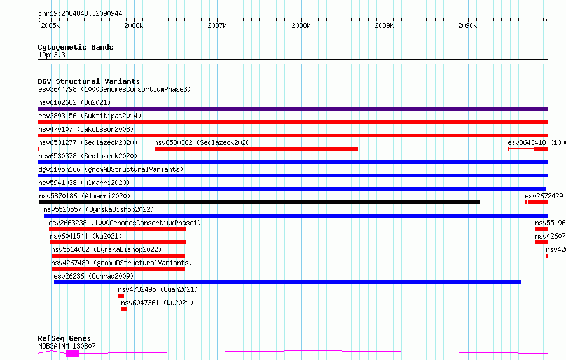Open the nsv470107 (Jakobsson2008) label
Viewport: 566px width, 360px height.
click(86, 129)
